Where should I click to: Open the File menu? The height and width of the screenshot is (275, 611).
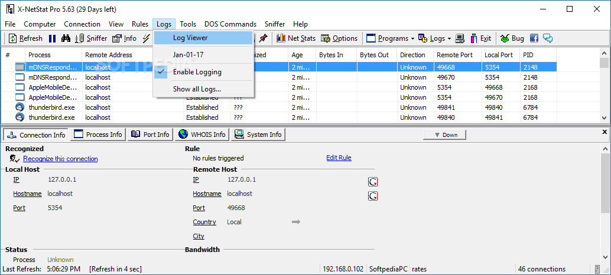[11, 24]
